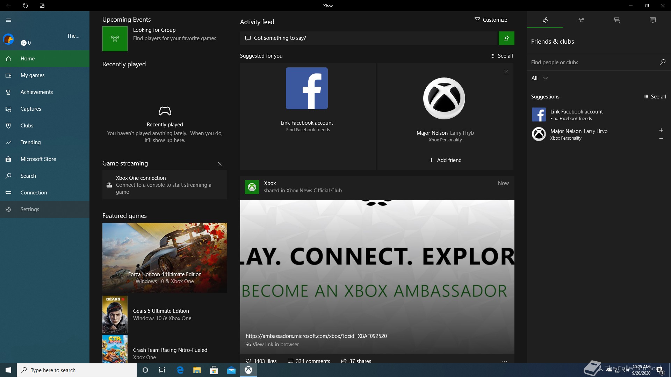Open Task View on taskbar
Screen dimensions: 671x377
pyautogui.click(x=162, y=370)
